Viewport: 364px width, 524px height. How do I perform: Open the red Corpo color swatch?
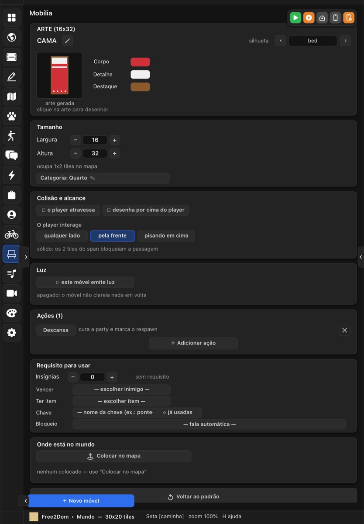click(140, 62)
